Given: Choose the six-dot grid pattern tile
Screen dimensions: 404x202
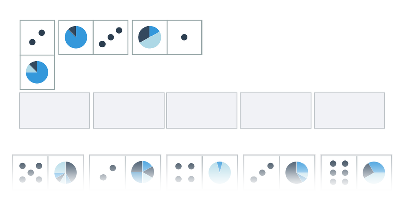Looking at the screenshot, I should tap(339, 172).
